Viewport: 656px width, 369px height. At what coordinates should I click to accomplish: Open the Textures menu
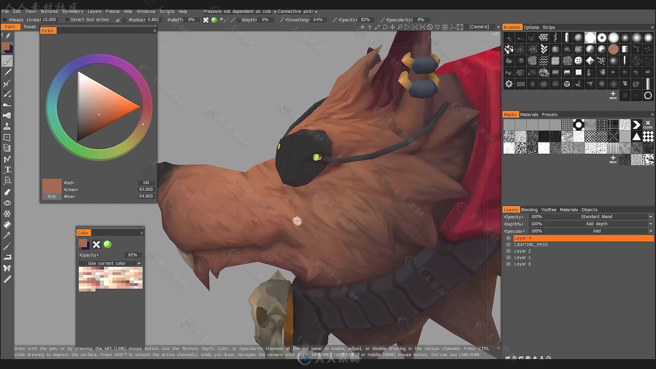click(x=49, y=11)
